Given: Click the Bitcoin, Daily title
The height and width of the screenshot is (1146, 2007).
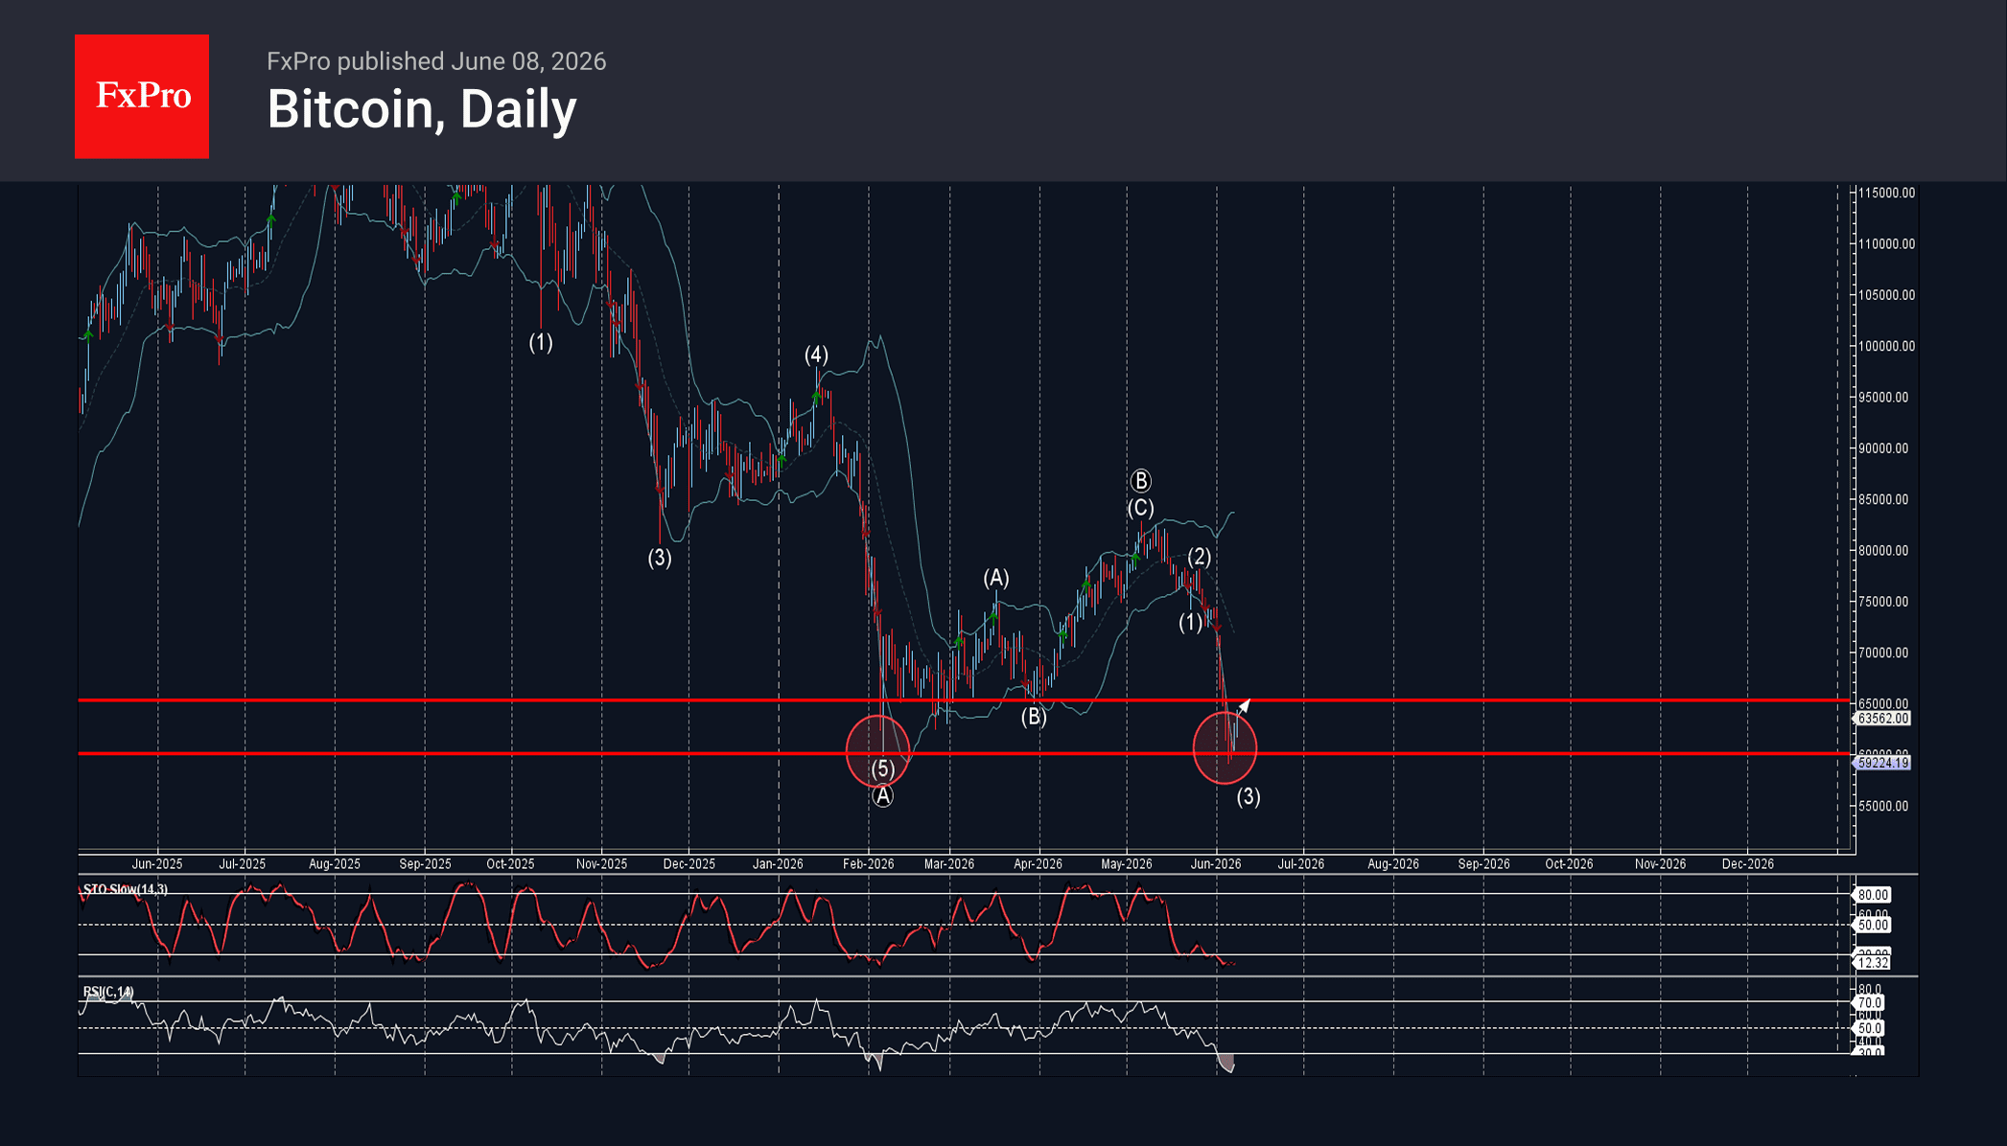Looking at the screenshot, I should pyautogui.click(x=422, y=109).
